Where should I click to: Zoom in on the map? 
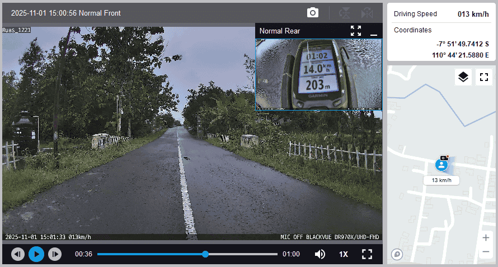click(x=486, y=237)
